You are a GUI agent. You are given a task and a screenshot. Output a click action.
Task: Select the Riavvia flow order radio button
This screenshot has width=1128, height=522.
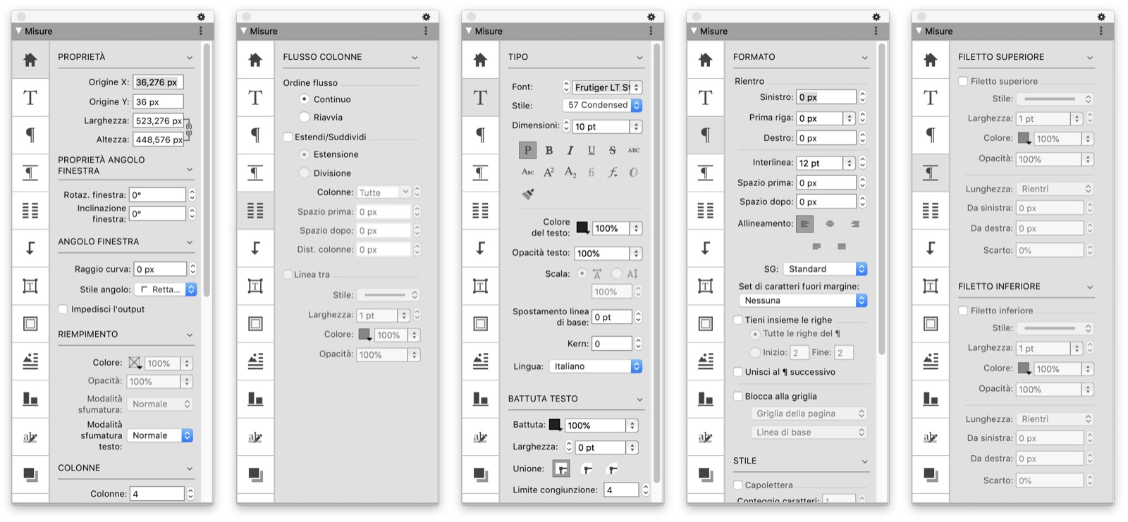(x=305, y=117)
